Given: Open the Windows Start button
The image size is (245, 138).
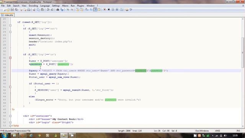Looking at the screenshot, I should [5, 135].
